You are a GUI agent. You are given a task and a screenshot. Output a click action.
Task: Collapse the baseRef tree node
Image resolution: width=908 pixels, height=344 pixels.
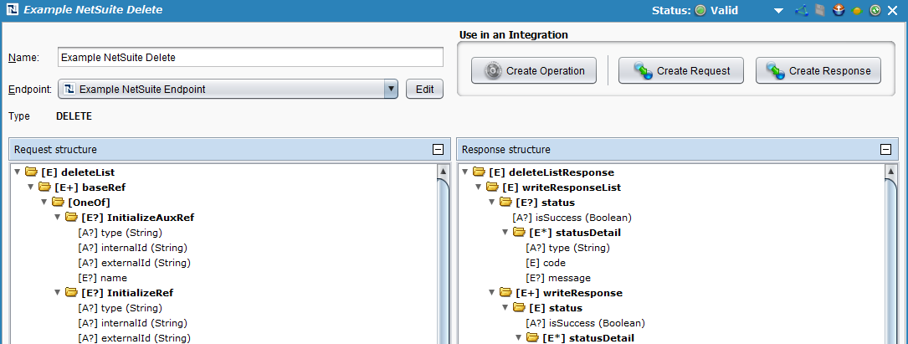[31, 187]
